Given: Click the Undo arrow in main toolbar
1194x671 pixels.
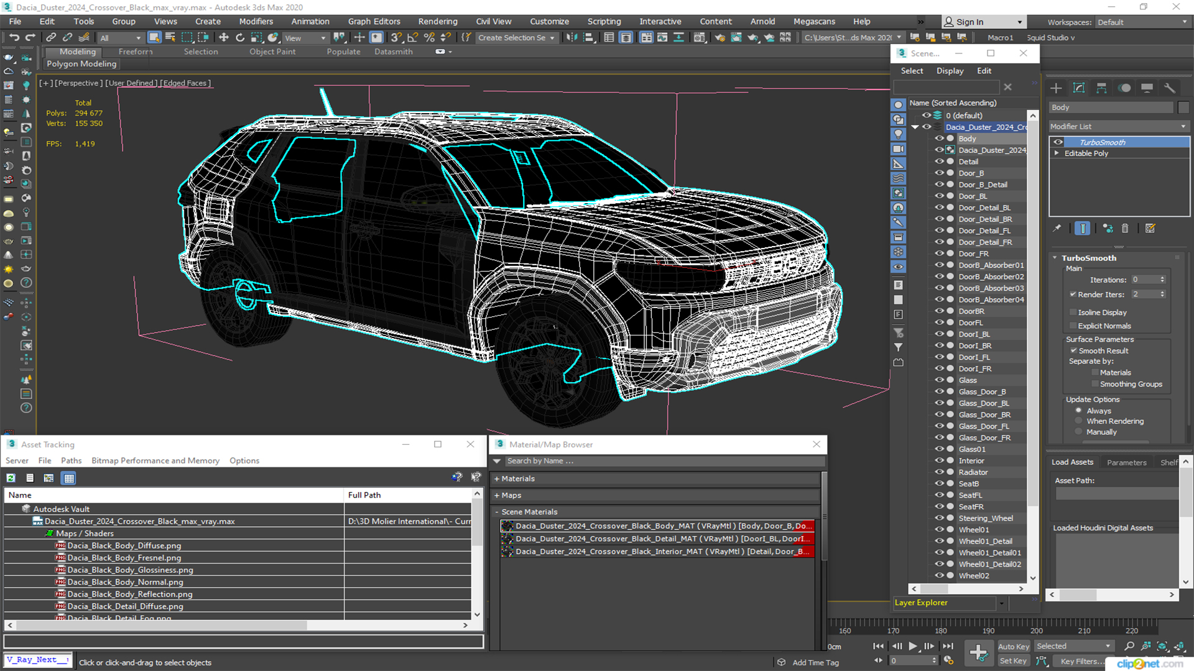Looking at the screenshot, I should tap(14, 37).
